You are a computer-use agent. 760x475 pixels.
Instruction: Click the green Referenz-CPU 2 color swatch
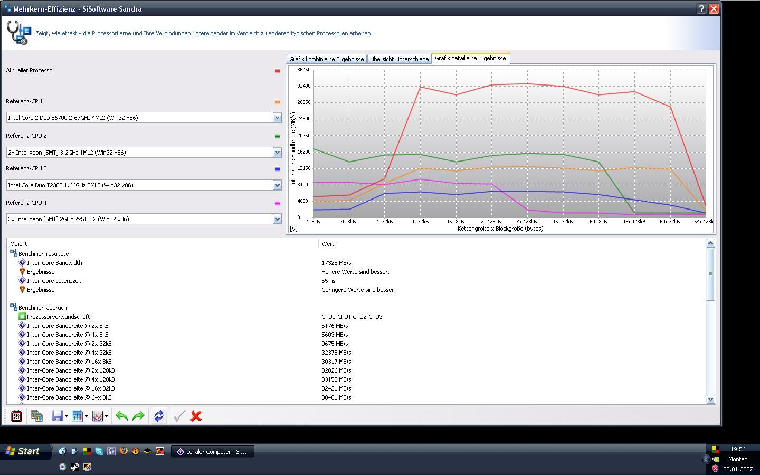click(277, 136)
